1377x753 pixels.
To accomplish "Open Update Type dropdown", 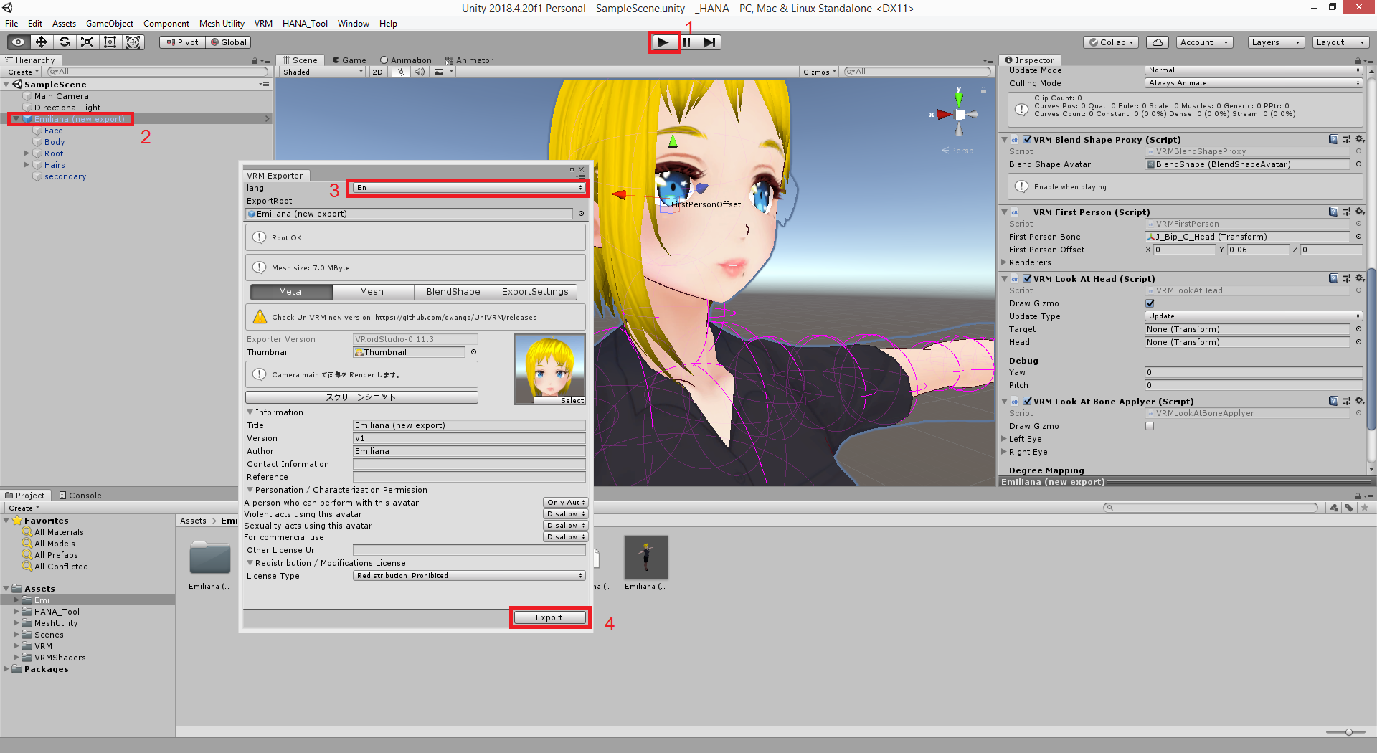I will coord(1254,316).
